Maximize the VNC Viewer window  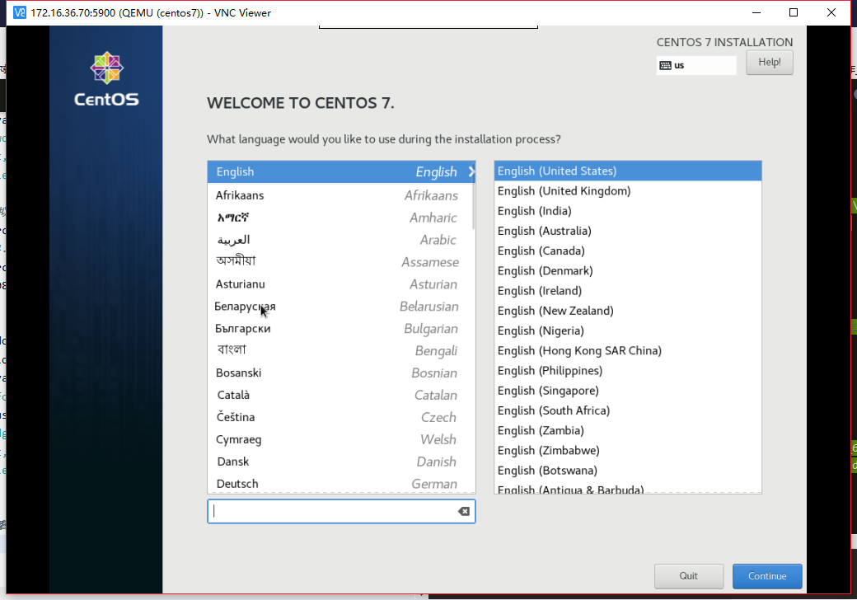794,12
